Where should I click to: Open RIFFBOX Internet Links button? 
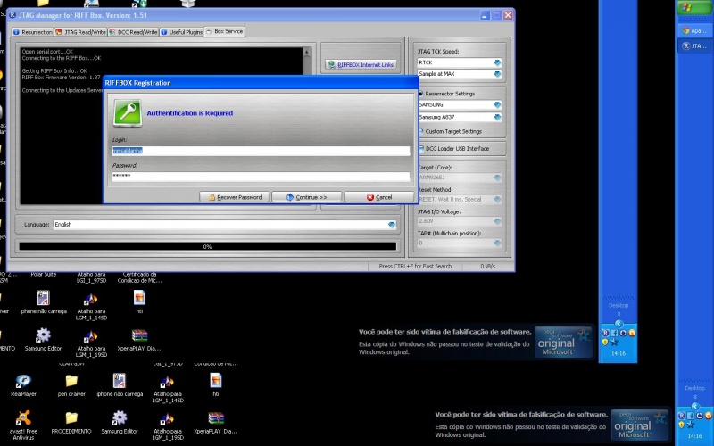click(x=361, y=64)
